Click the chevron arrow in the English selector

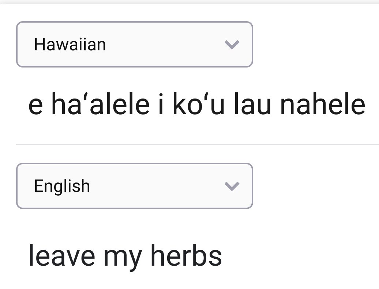232,186
